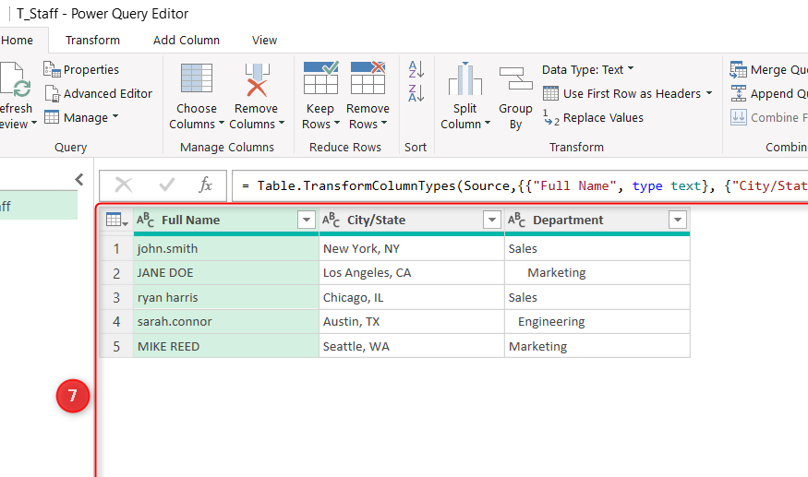This screenshot has height=477, width=808.
Task: Select the Full Name column header
Action: (x=225, y=220)
